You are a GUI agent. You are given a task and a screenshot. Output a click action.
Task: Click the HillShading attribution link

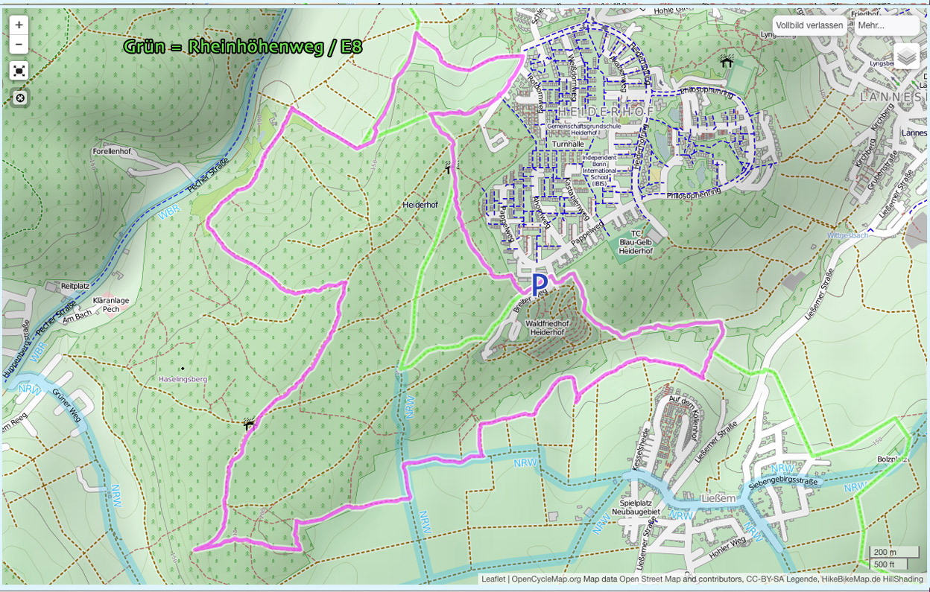[x=902, y=579]
